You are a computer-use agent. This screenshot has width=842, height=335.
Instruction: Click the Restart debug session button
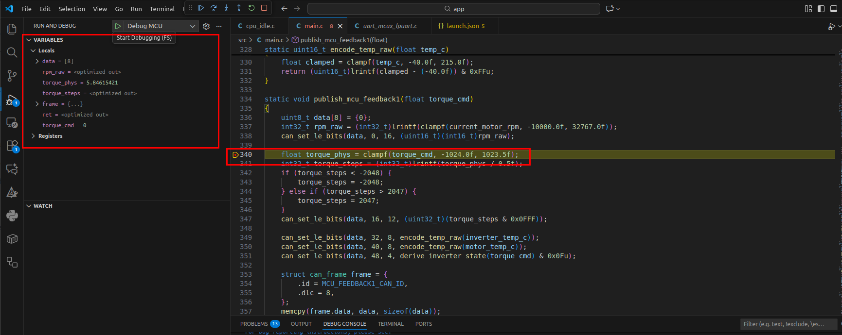(x=251, y=8)
